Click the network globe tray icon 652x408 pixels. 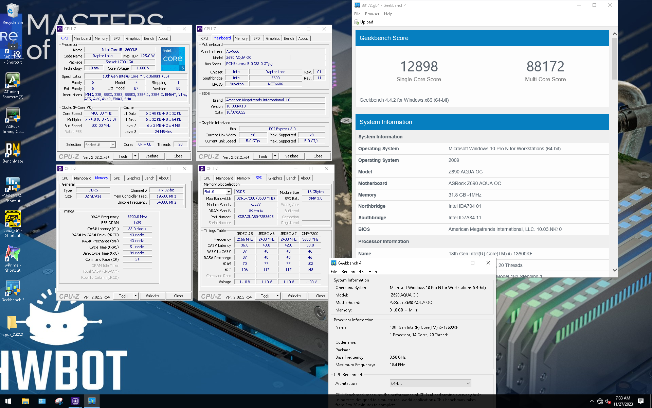(x=600, y=401)
